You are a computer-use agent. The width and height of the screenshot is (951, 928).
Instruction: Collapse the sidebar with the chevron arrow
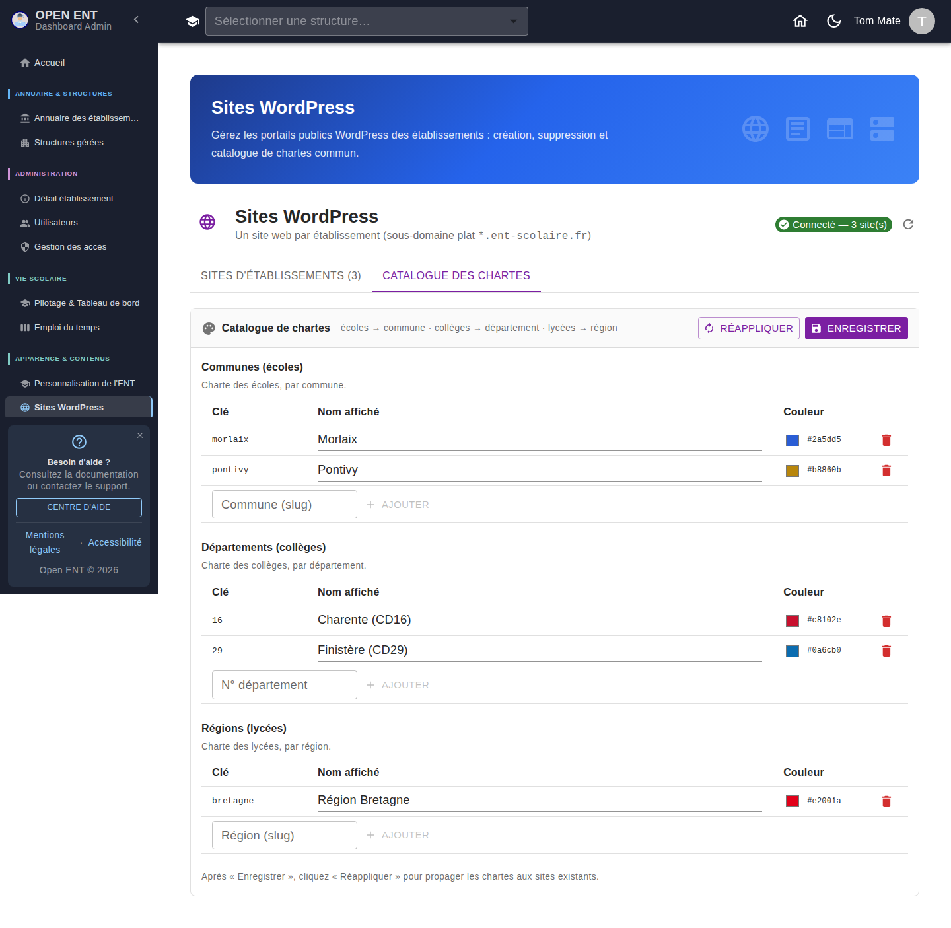pyautogui.click(x=137, y=20)
